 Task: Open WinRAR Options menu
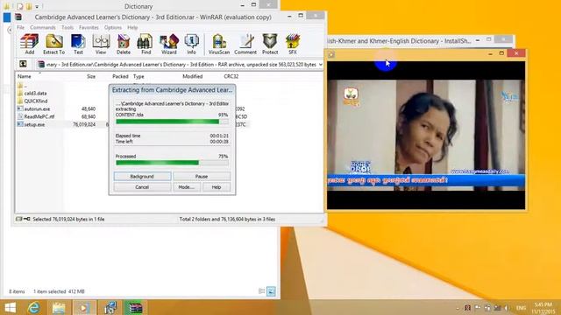[113, 27]
